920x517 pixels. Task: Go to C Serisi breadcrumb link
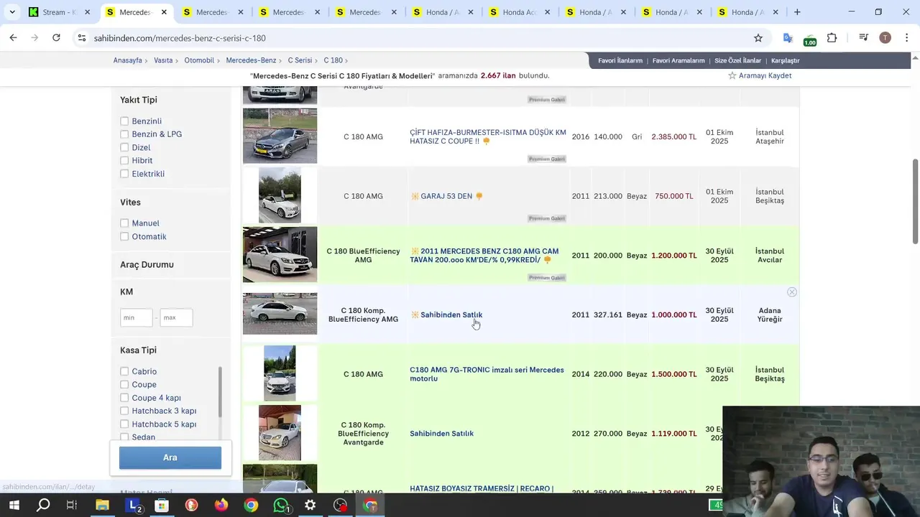coord(300,60)
